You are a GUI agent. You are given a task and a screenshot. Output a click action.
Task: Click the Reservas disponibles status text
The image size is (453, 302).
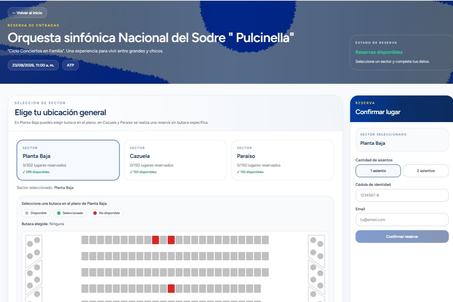(x=379, y=52)
